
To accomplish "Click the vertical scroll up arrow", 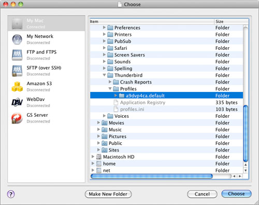I will tap(246, 165).
